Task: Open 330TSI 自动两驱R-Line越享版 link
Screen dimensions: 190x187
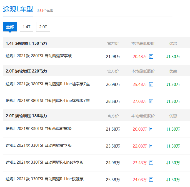Action: tap(44, 162)
